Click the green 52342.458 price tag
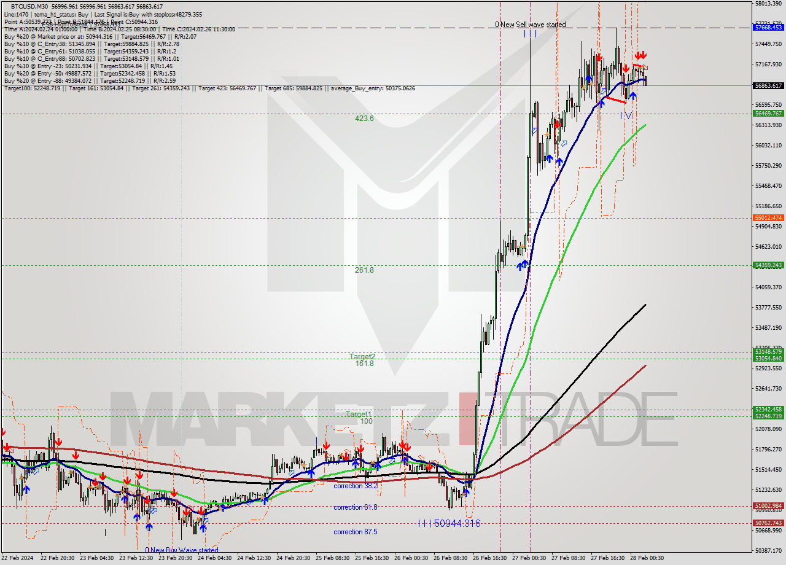Screen dimensions: 786x565 pyautogui.click(x=769, y=409)
